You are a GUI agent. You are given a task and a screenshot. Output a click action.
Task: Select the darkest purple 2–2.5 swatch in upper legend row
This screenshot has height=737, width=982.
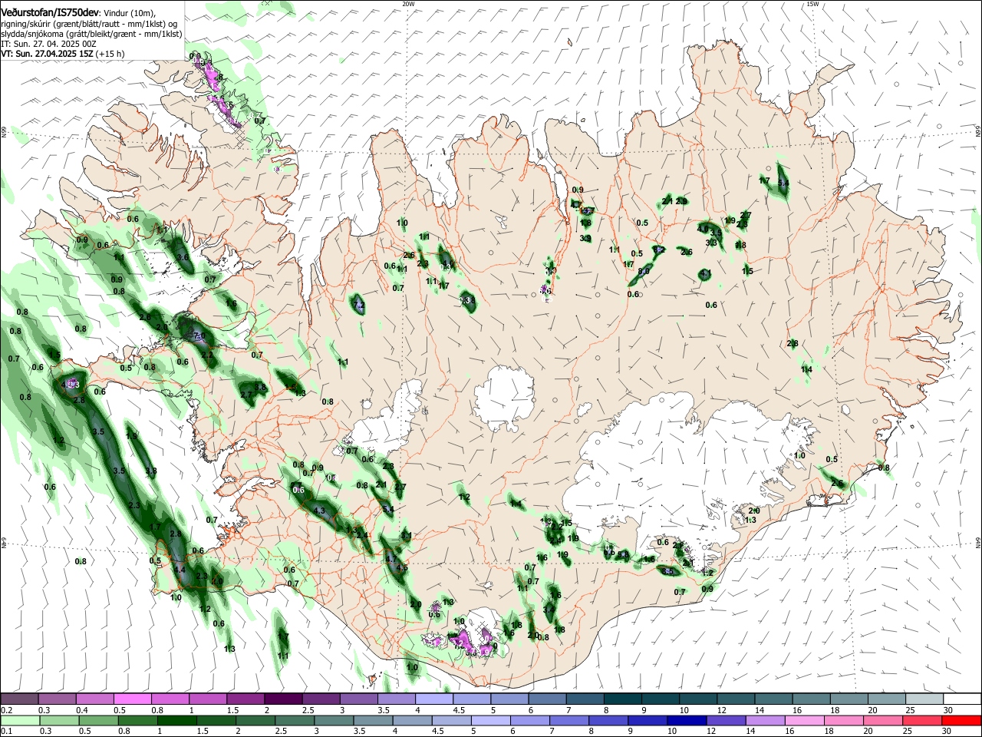(282, 699)
